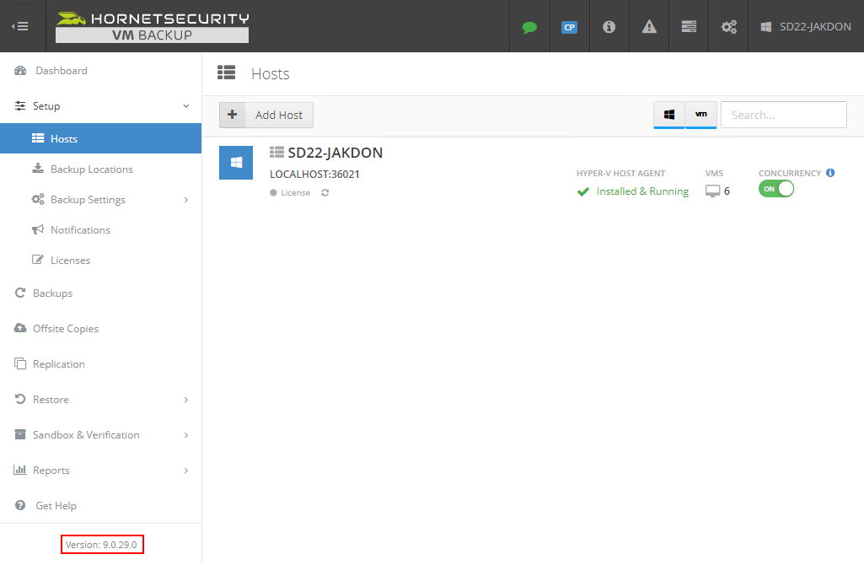Check the alerts warning icon
The height and width of the screenshot is (565, 864).
click(x=648, y=26)
